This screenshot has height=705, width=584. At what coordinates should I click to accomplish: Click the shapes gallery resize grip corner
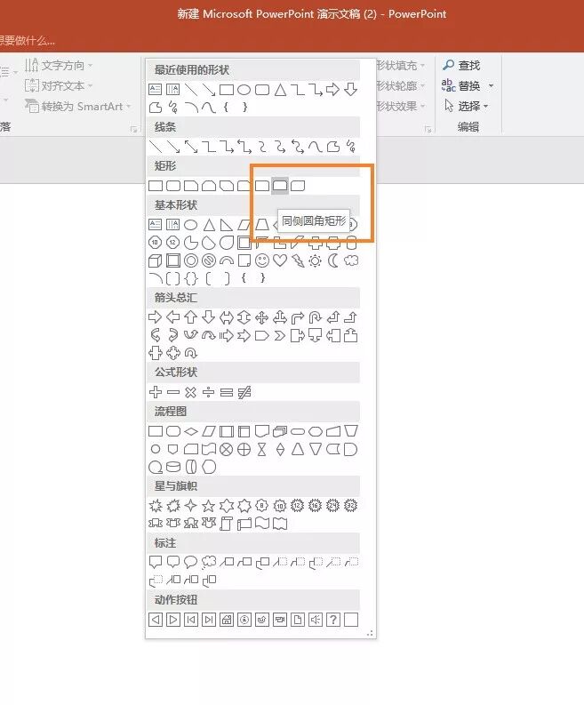370,633
